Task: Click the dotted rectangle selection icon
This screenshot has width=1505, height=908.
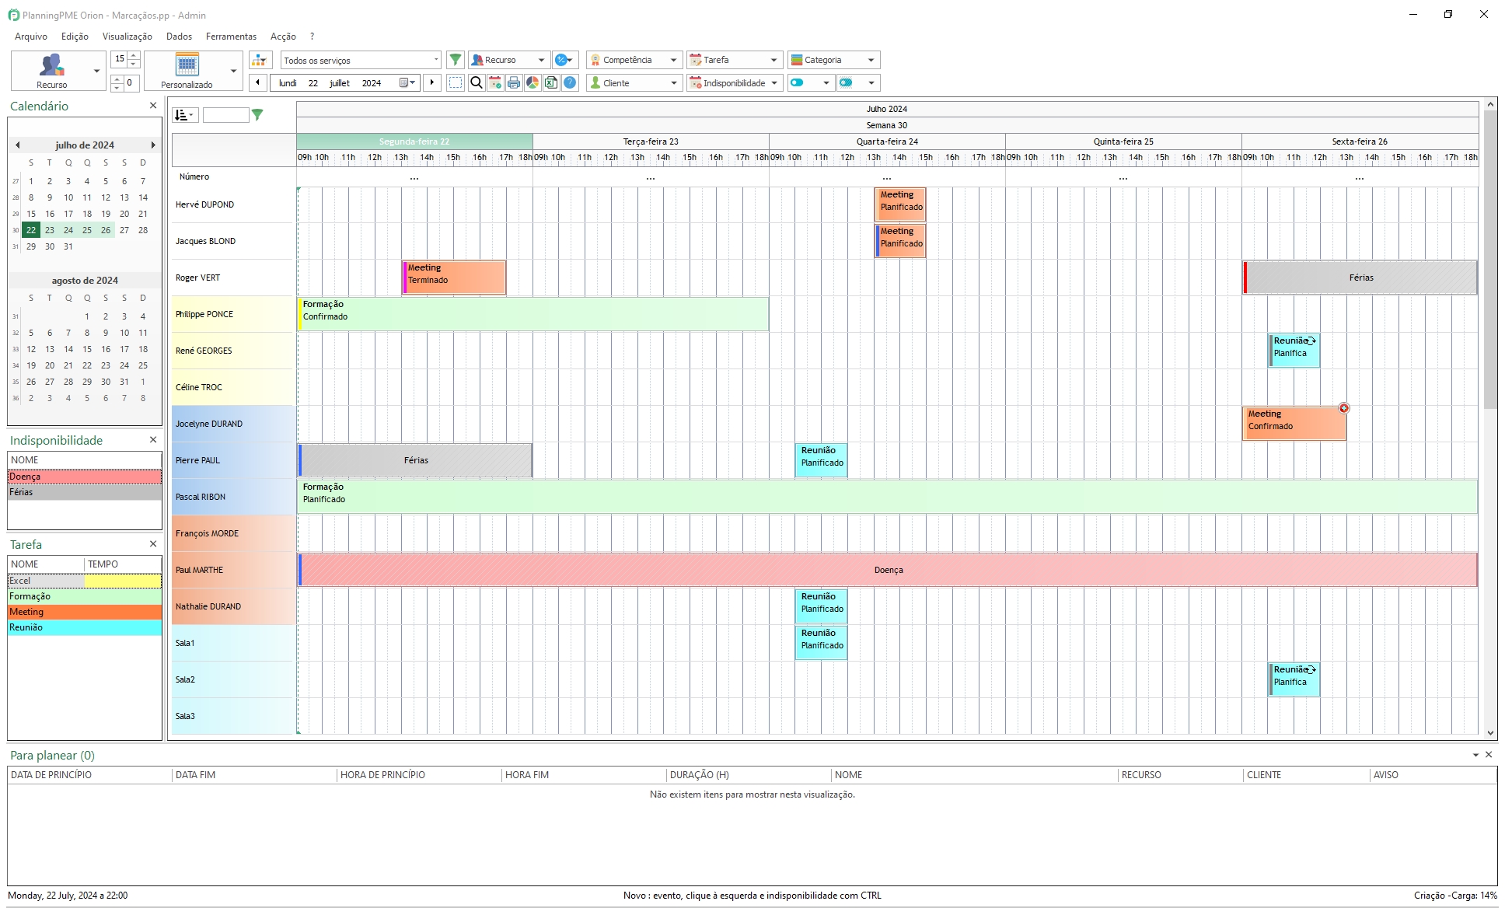Action: pyautogui.click(x=456, y=82)
